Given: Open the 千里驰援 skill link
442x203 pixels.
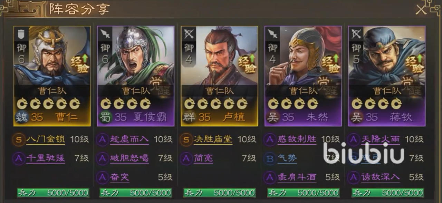Looking at the screenshot, I should click(x=46, y=158).
